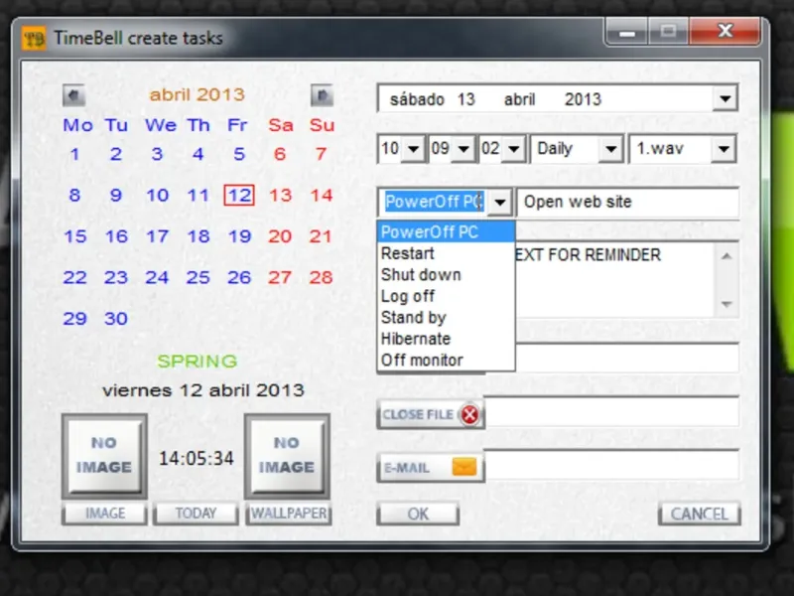Select day 27 in the calendar
794x596 pixels.
(280, 277)
